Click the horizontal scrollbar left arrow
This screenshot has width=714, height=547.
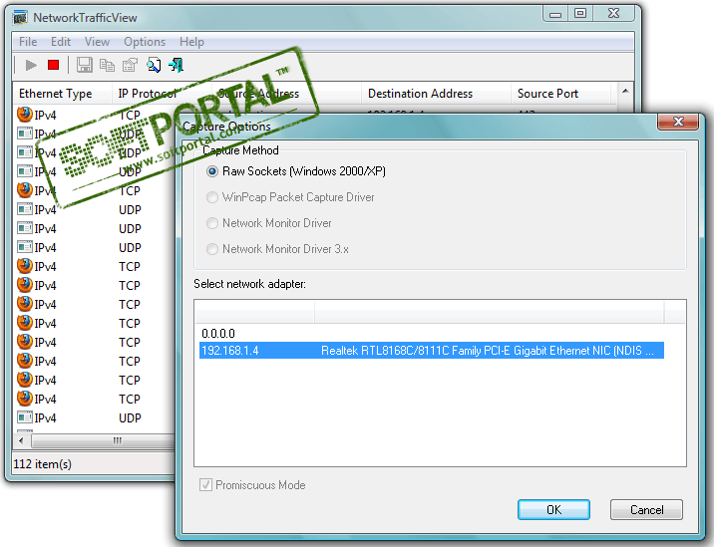(x=21, y=440)
